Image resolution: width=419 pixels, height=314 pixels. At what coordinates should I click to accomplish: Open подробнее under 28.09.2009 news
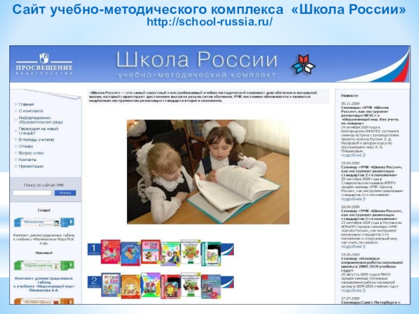coord(353,246)
